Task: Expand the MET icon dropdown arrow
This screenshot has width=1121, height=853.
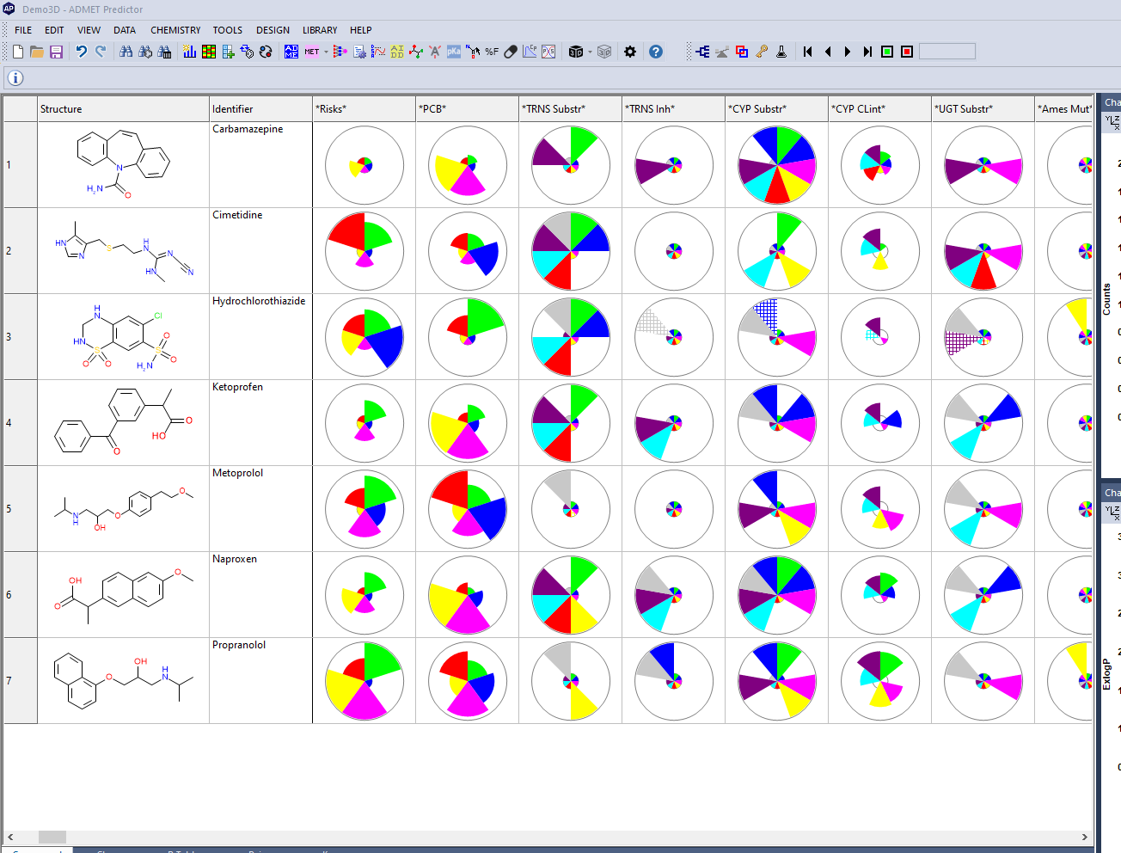Action: point(326,52)
